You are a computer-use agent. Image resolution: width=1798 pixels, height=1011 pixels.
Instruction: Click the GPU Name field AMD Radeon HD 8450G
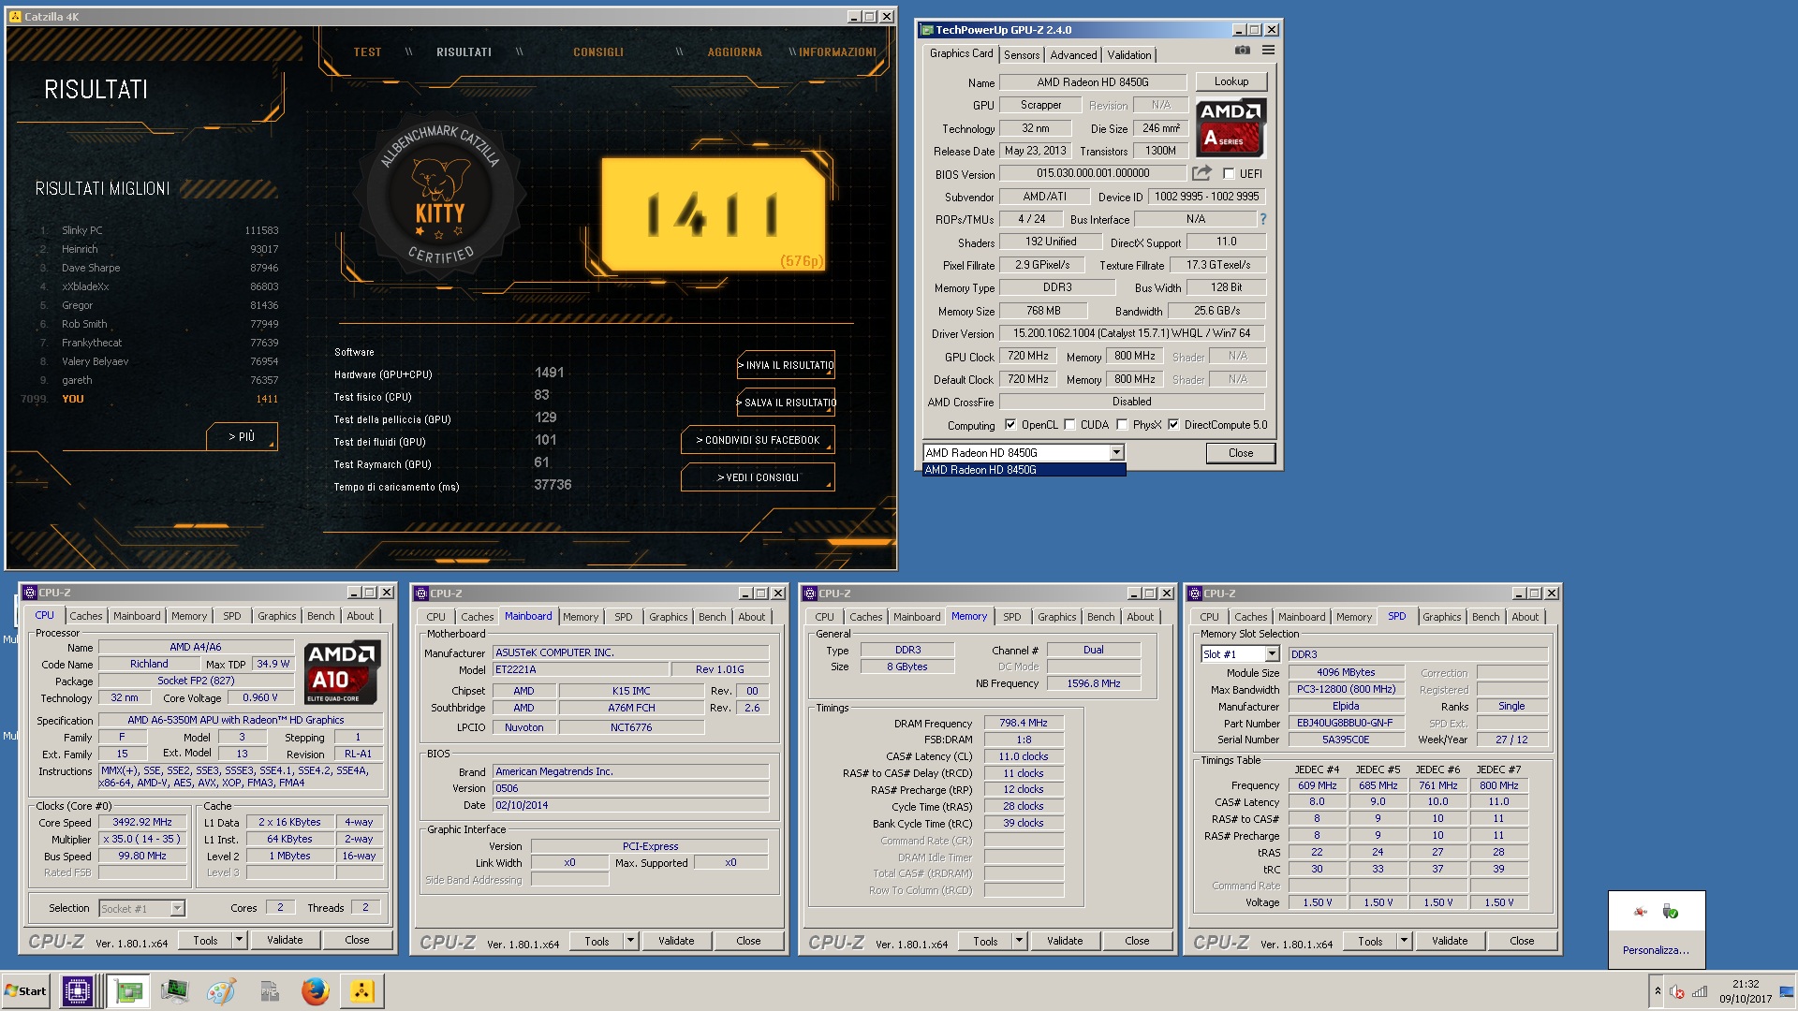tap(1093, 82)
